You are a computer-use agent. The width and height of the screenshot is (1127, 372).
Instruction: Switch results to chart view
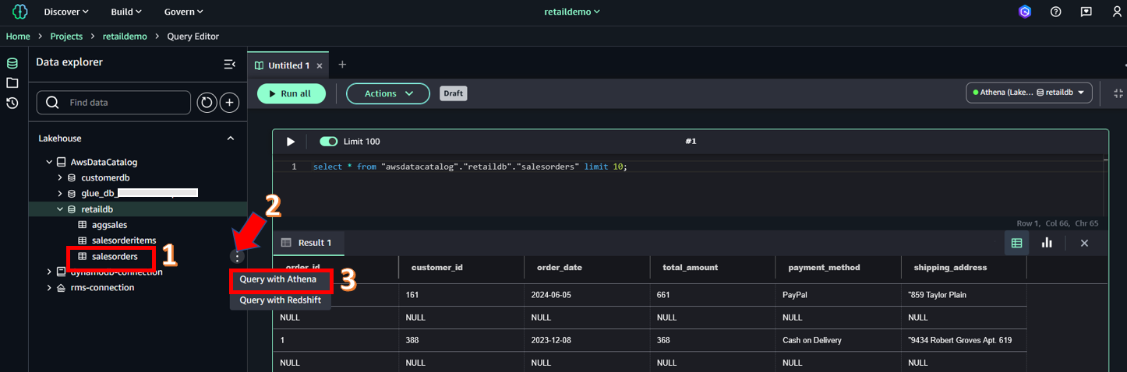click(x=1047, y=243)
